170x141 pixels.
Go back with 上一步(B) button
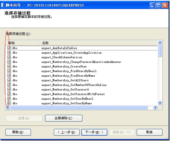(x=67, y=132)
